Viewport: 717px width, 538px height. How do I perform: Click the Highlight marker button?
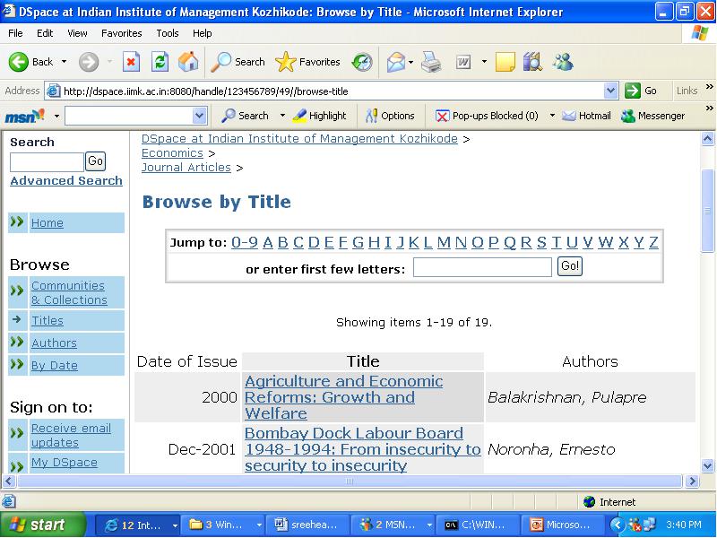tap(319, 116)
